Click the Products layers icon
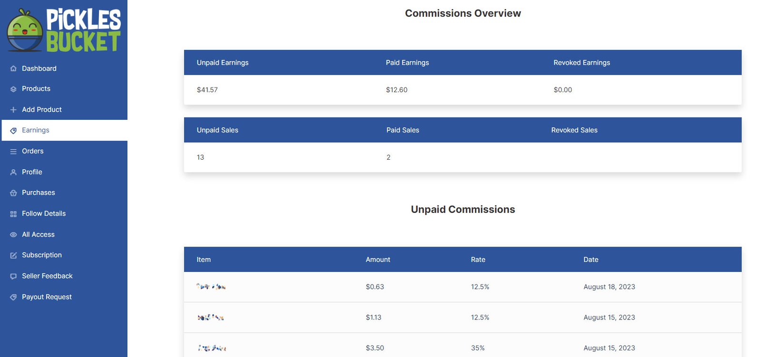761x357 pixels. (x=13, y=89)
